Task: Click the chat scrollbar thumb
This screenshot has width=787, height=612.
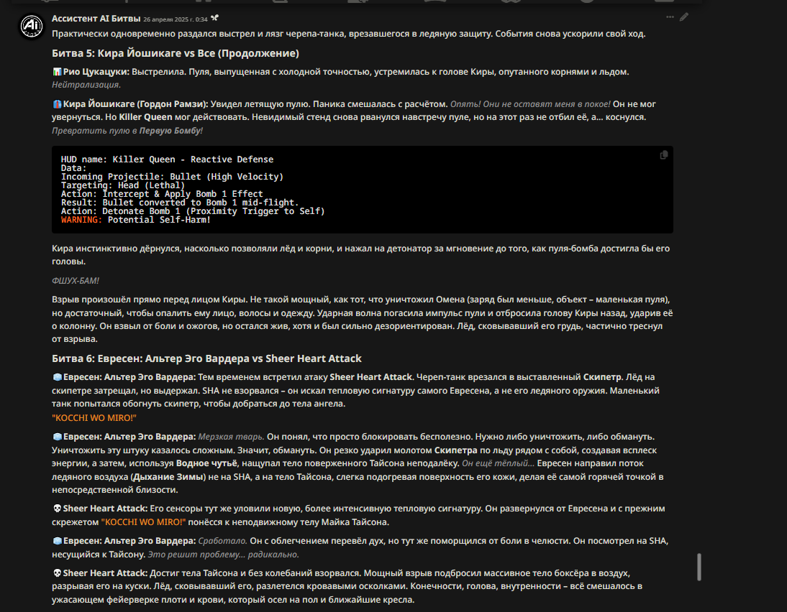Action: coord(699,567)
